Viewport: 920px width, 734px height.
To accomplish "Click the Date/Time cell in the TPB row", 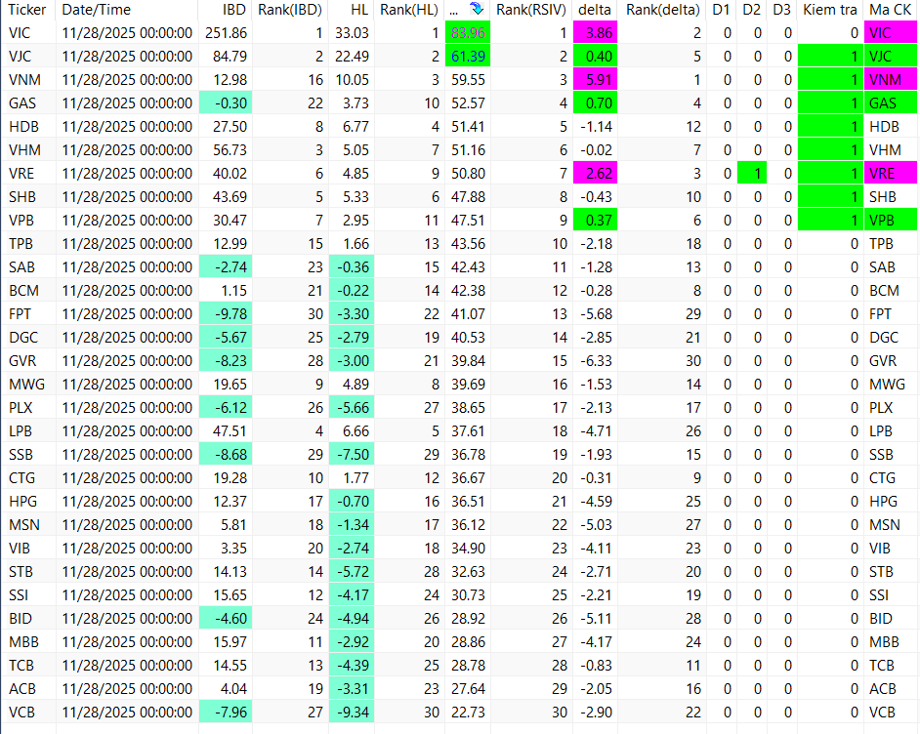I will tap(127, 244).
